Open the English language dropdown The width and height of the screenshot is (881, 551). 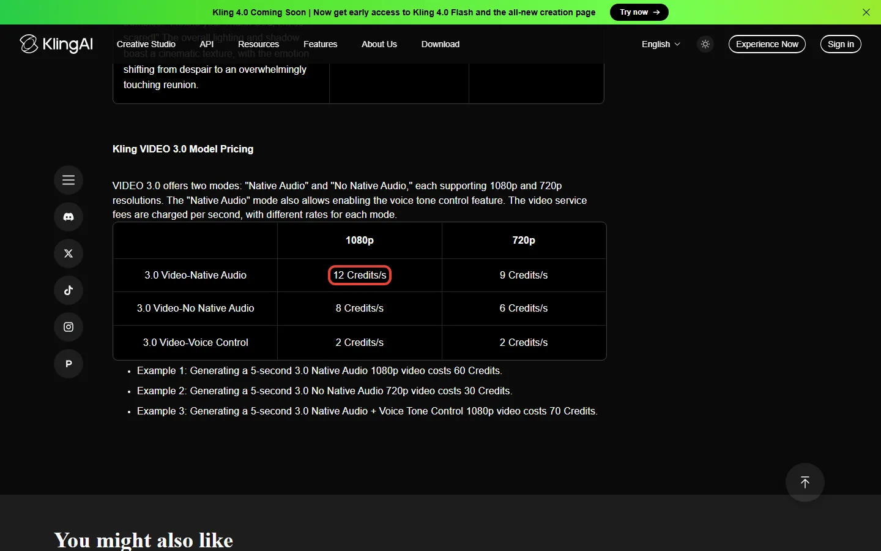(661, 44)
